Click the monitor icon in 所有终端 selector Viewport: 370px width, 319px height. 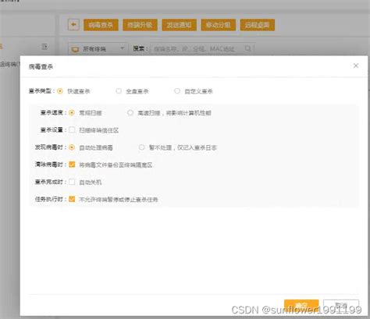(75, 49)
